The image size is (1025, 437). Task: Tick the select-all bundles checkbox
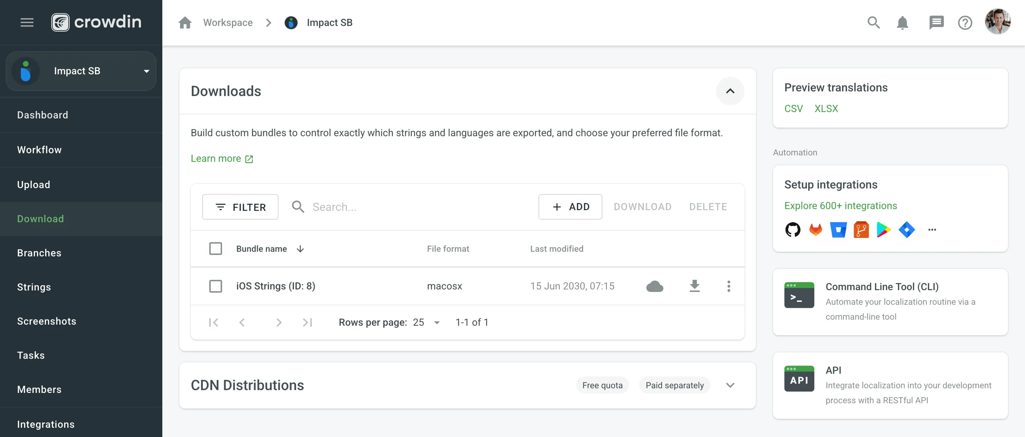[215, 249]
